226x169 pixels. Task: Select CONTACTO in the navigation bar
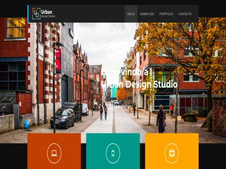pyautogui.click(x=185, y=14)
